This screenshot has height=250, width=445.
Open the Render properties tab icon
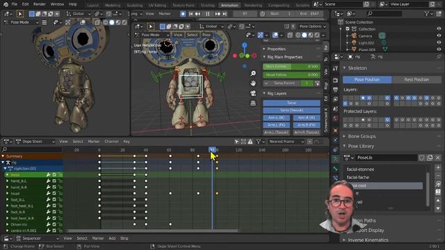(335, 81)
